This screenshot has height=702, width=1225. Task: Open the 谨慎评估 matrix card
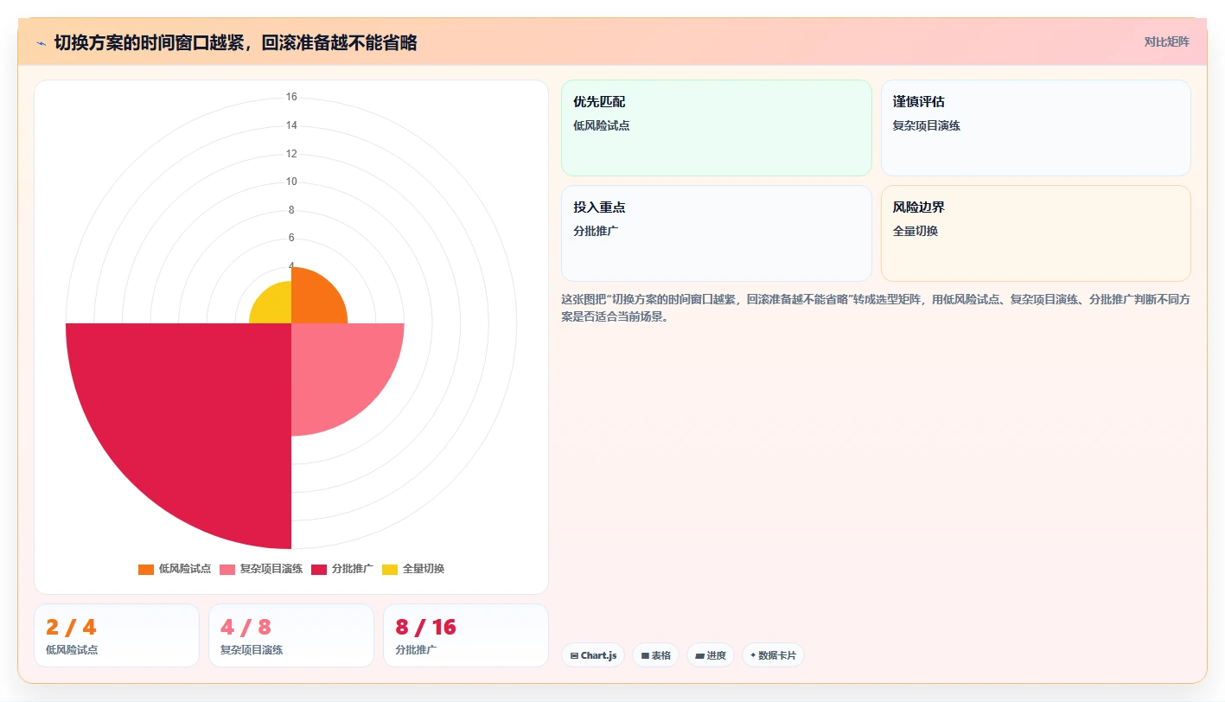[1036, 128]
